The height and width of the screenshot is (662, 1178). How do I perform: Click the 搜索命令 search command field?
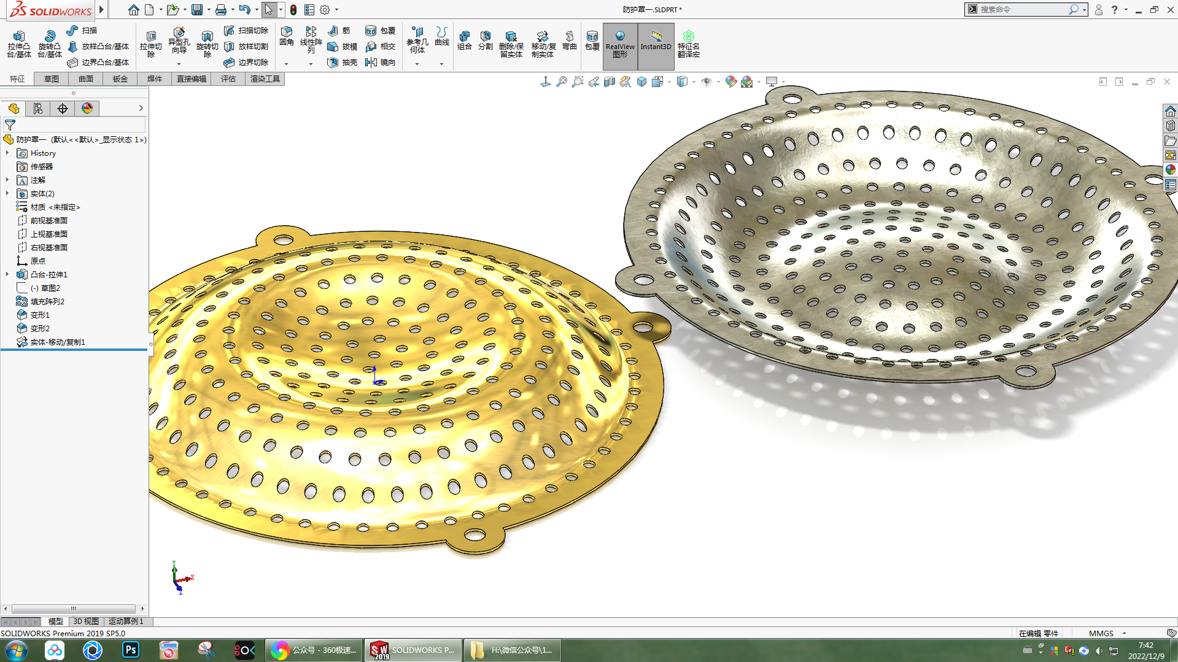point(1022,9)
